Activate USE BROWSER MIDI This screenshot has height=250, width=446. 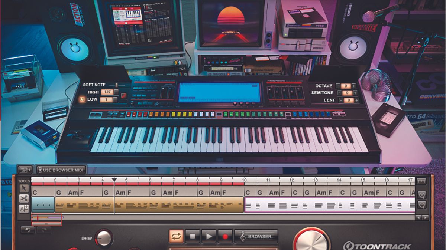[x=62, y=170]
